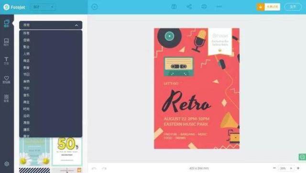Select the "EASTERN MUSIC PARK" poster text
This screenshot has height=173, width=306.
click(x=186, y=124)
